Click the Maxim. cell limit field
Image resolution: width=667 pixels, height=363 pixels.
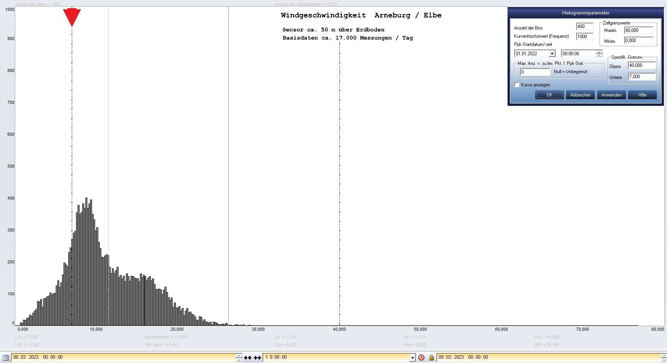click(x=638, y=30)
